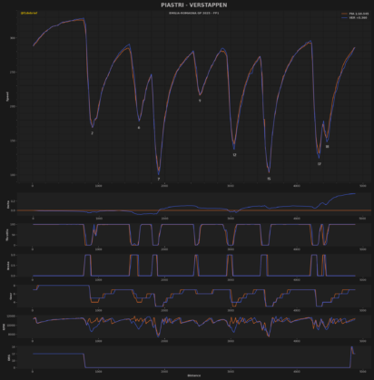Click the 50 tick on throttle axis

[14, 235]
